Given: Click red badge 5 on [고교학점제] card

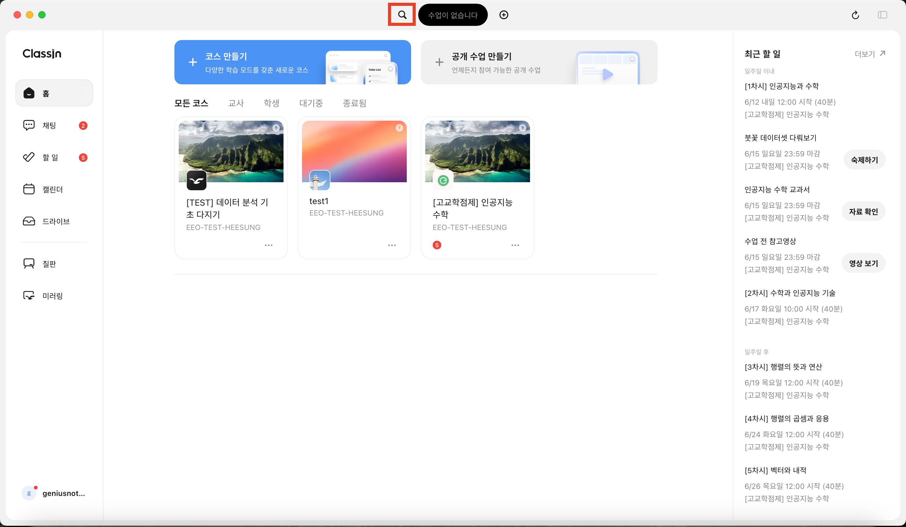Looking at the screenshot, I should click(437, 245).
